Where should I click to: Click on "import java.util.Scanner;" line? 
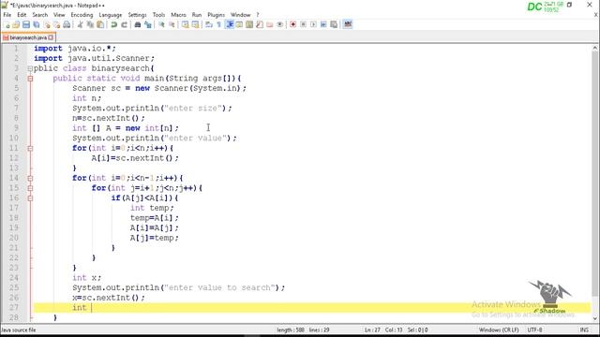click(x=94, y=58)
